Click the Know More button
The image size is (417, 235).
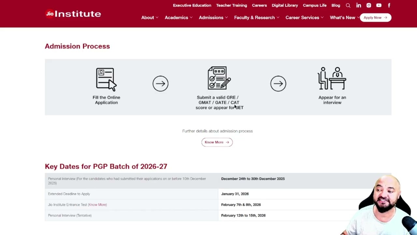coord(217,142)
